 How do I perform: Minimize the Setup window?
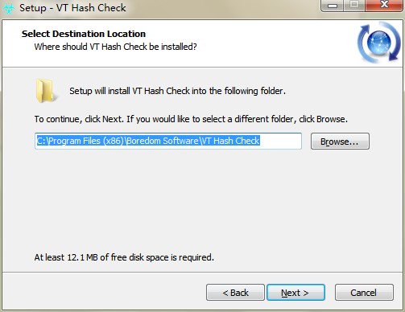(x=333, y=6)
